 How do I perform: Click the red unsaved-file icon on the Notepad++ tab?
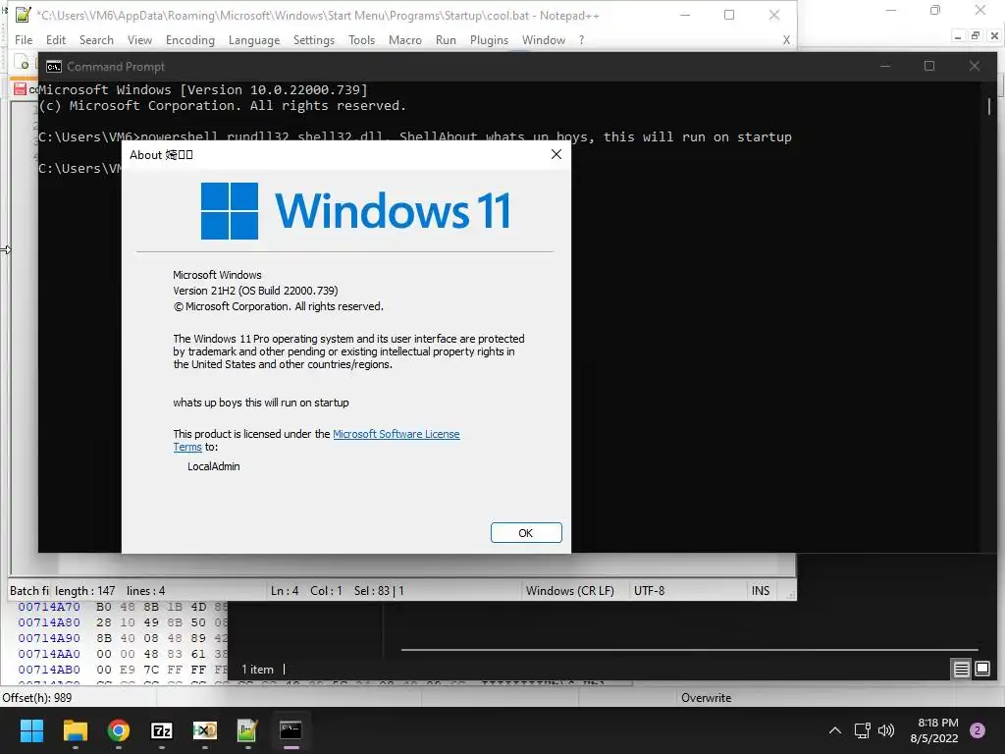pyautogui.click(x=20, y=89)
